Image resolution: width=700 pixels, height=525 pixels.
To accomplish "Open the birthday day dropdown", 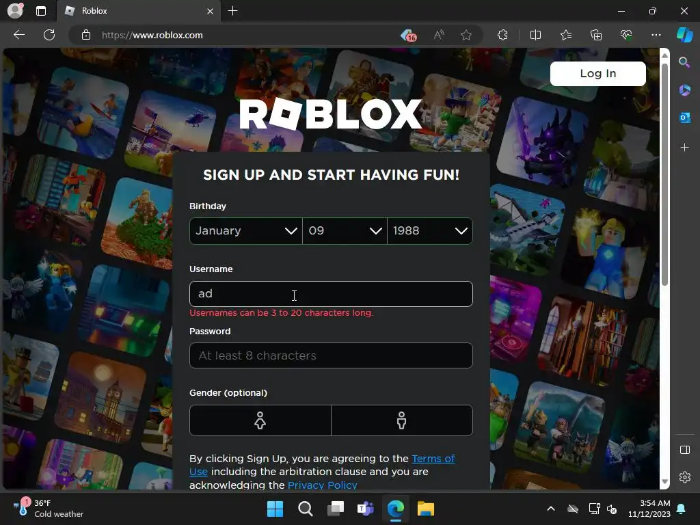I will tap(345, 231).
